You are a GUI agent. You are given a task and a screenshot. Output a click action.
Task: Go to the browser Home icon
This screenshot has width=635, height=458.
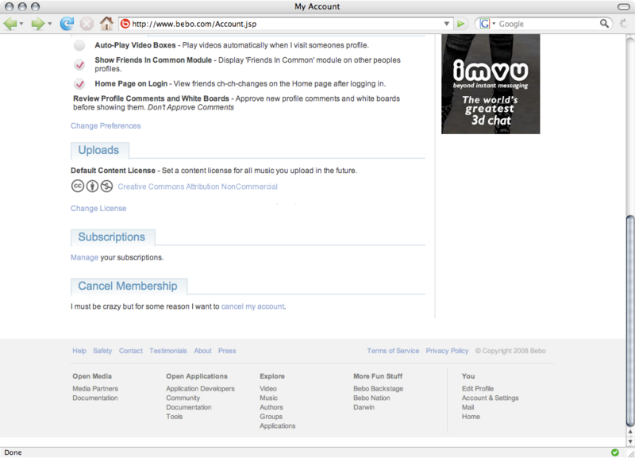(106, 24)
